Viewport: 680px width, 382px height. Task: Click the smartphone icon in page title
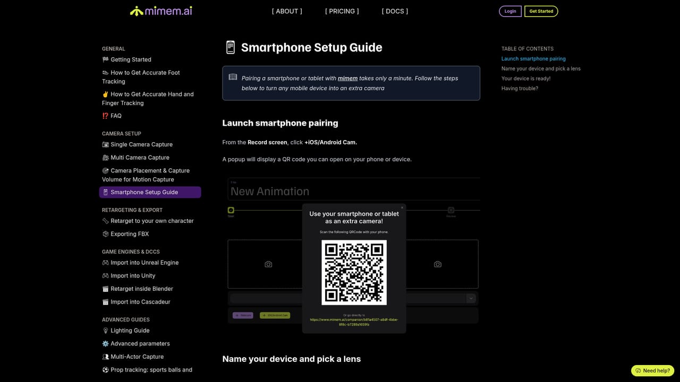[x=230, y=47]
